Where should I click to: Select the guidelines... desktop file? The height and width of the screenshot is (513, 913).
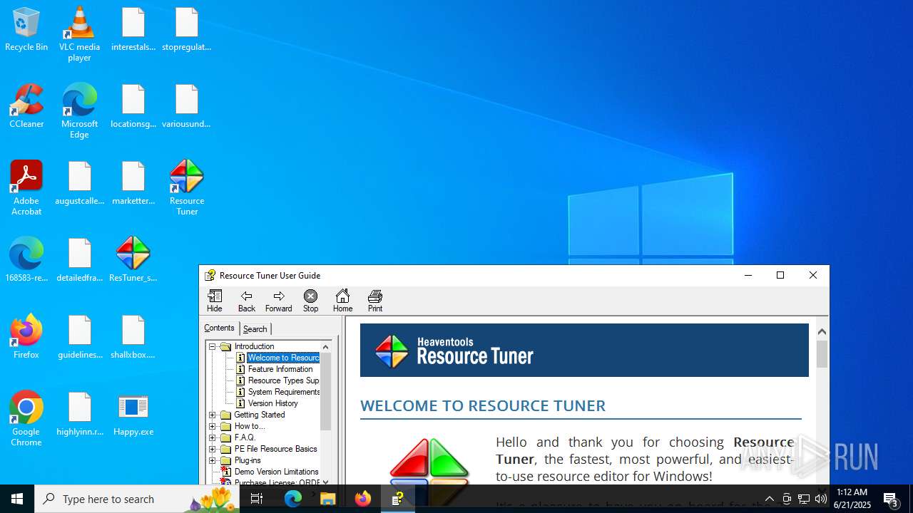click(80, 337)
